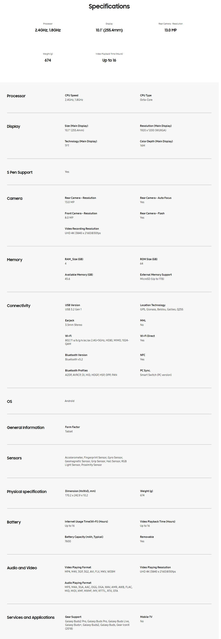Click the large bold Display section heading
Viewport: 221px width, 639px height.
[x=13, y=127]
